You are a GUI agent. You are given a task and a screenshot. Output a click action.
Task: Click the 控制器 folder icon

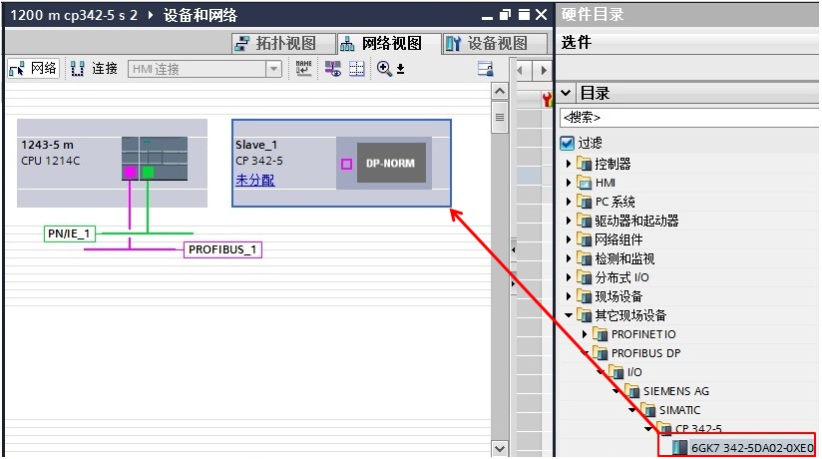pos(584,164)
